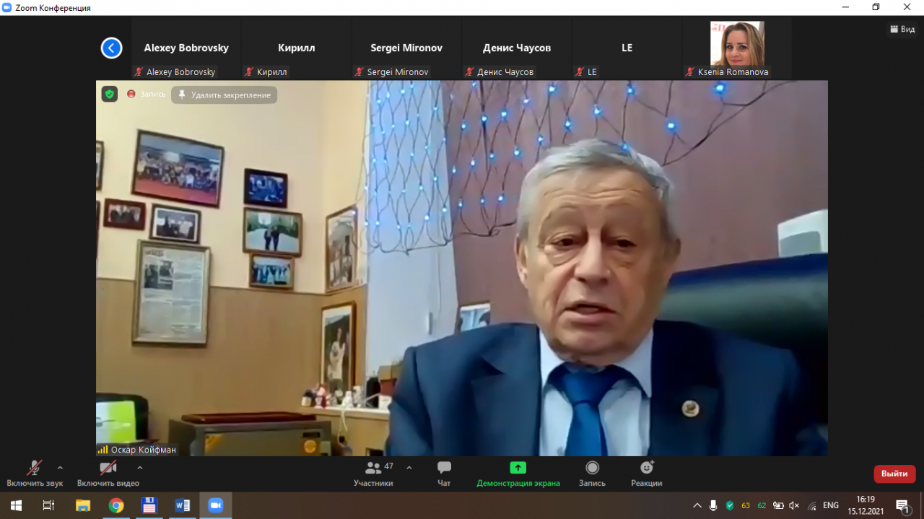Open the Participants (Участники) list
Image resolution: width=924 pixels, height=519 pixels.
click(x=374, y=473)
